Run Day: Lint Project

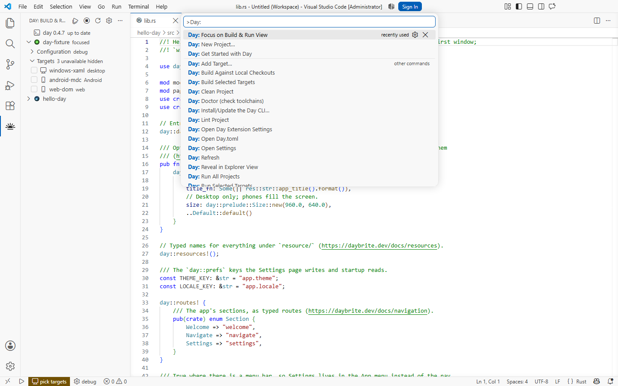click(x=309, y=120)
